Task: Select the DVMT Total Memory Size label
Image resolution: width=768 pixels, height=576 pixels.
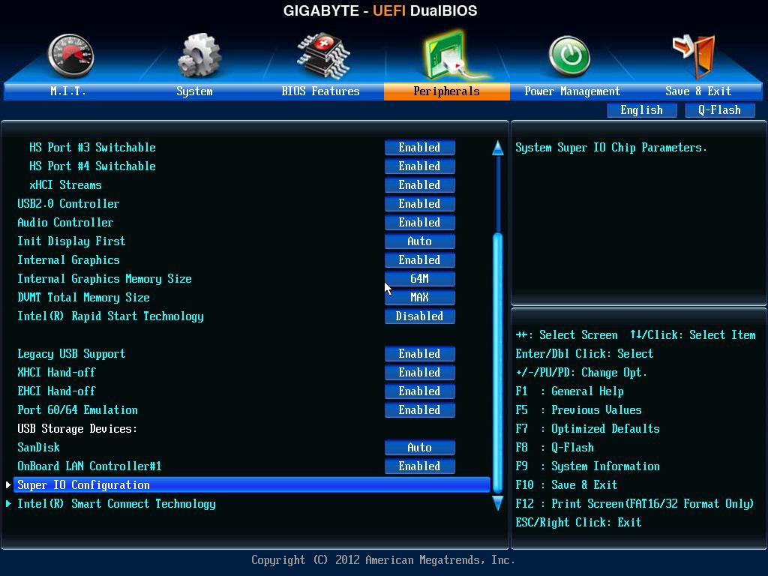Action: [83, 298]
